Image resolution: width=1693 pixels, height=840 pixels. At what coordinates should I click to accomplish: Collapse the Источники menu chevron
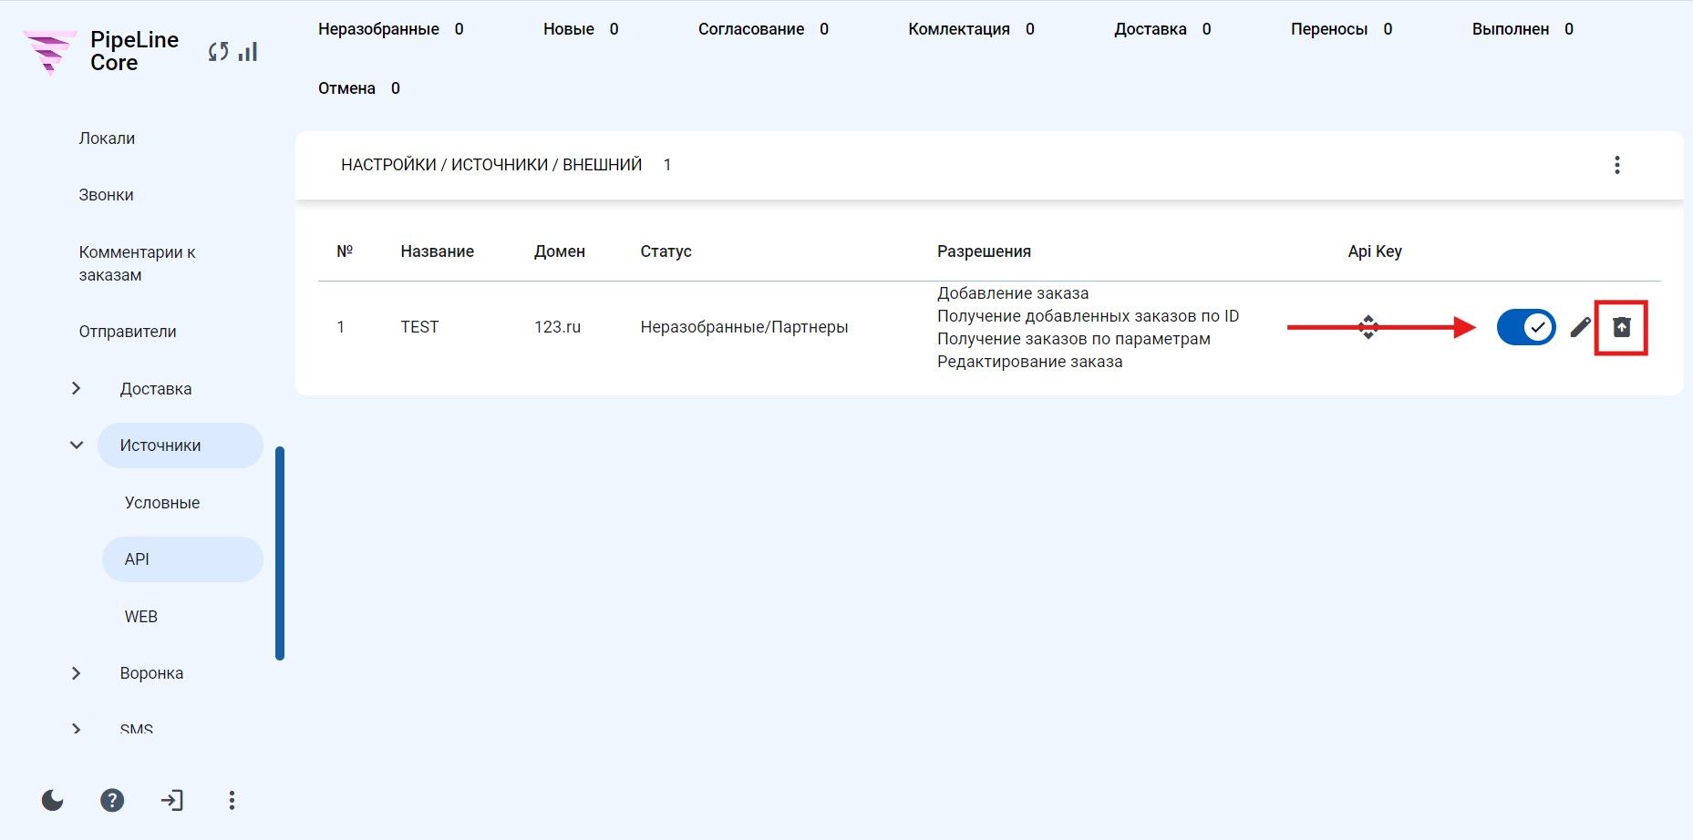pyautogui.click(x=77, y=446)
